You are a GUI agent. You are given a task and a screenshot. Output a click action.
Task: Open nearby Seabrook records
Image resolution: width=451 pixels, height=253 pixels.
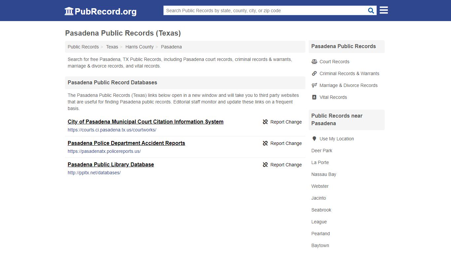321,210
